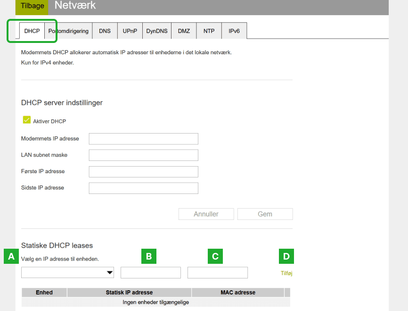Open the IPv6 tab
This screenshot has width=408, height=311.
234,31
